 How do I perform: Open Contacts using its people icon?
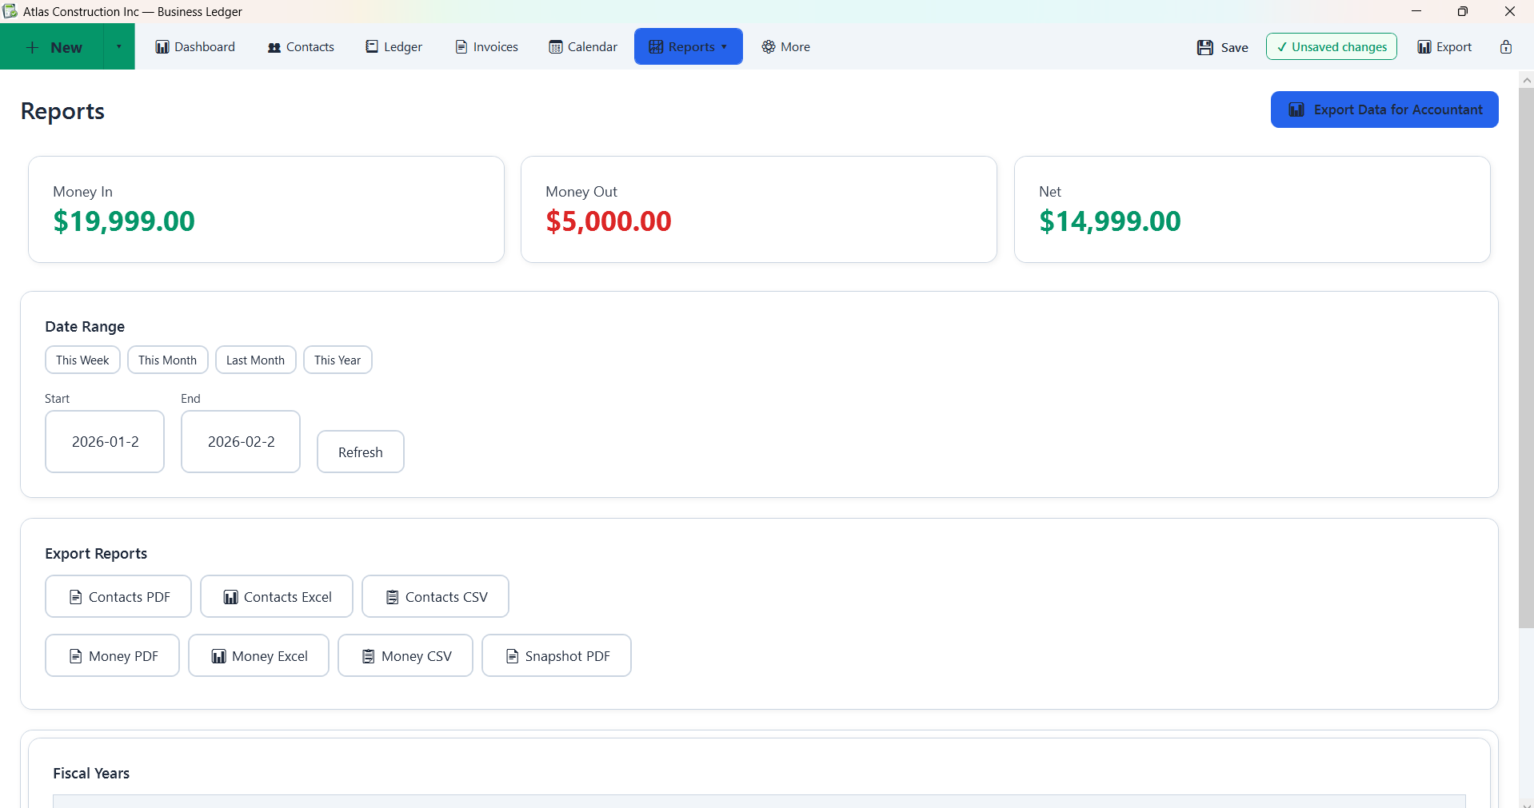click(x=273, y=47)
